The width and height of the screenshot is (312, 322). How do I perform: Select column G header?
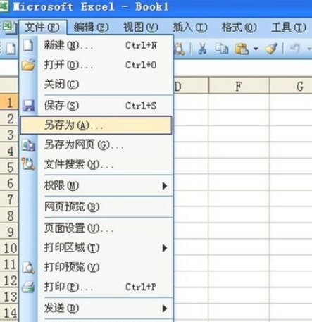point(291,86)
